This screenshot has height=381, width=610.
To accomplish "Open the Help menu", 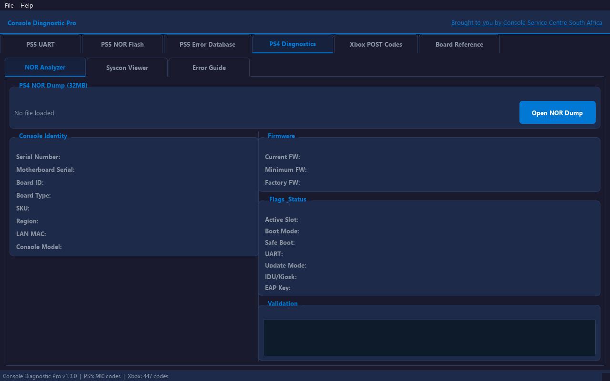I will click(27, 5).
